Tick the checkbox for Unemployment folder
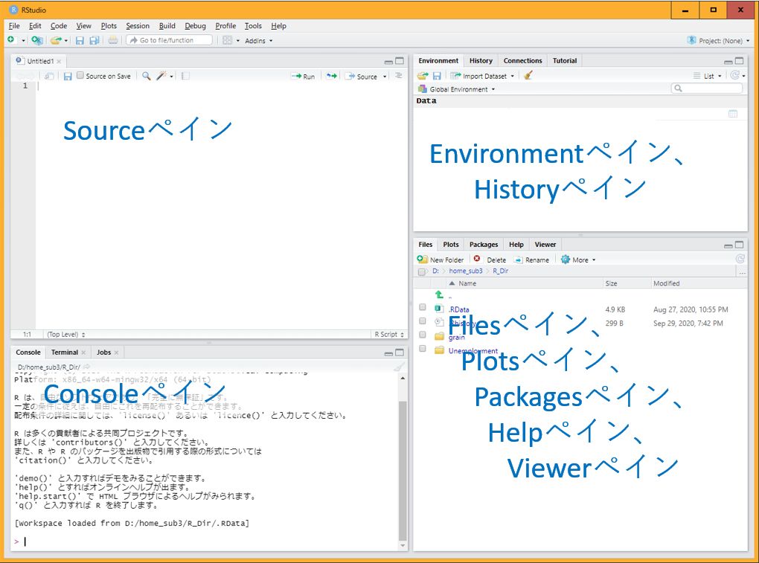The height and width of the screenshot is (563, 759). point(423,349)
